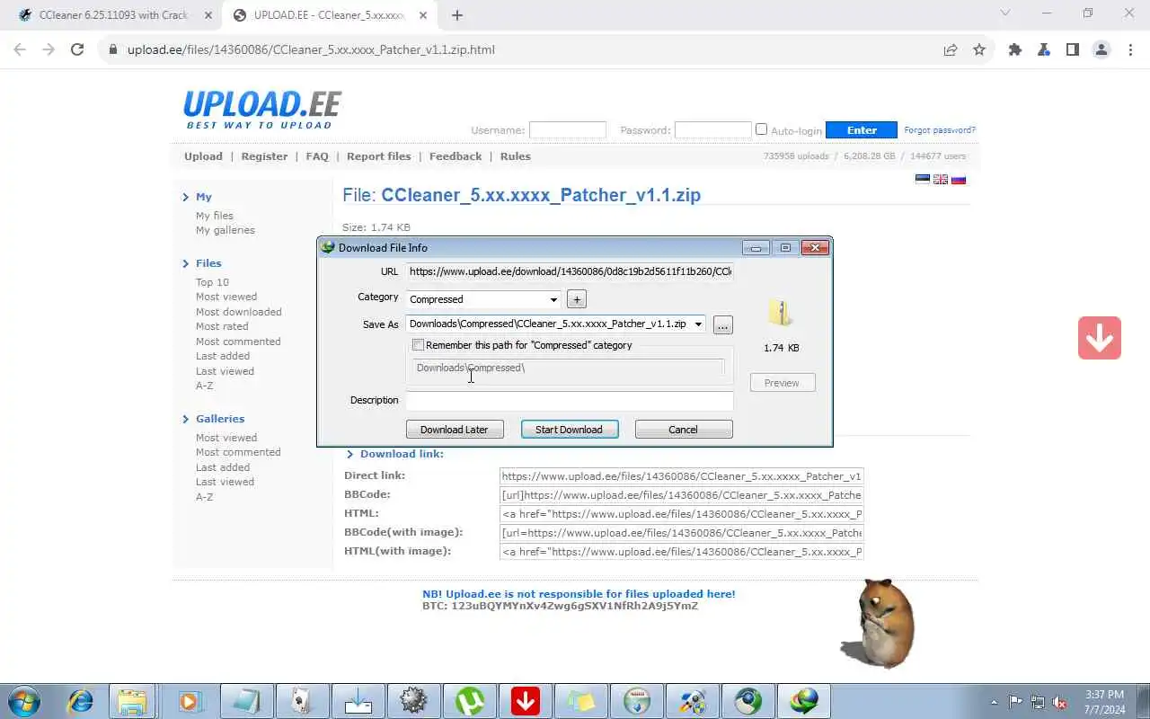Open a new browser tab
1150x719 pixels.
pos(457,15)
